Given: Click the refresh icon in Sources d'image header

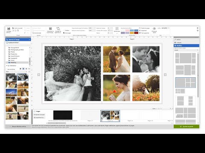Looking at the screenshot, I should pyautogui.click(x=29, y=40).
